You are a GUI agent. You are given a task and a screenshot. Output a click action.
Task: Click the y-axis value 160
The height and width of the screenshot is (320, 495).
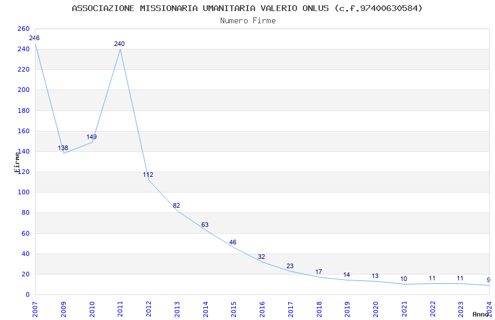[23, 131]
